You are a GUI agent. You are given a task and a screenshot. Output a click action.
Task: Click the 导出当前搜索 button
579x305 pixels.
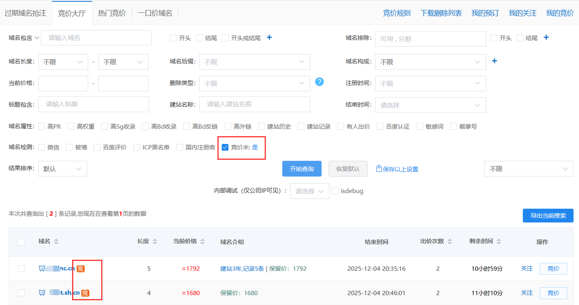pyautogui.click(x=548, y=216)
